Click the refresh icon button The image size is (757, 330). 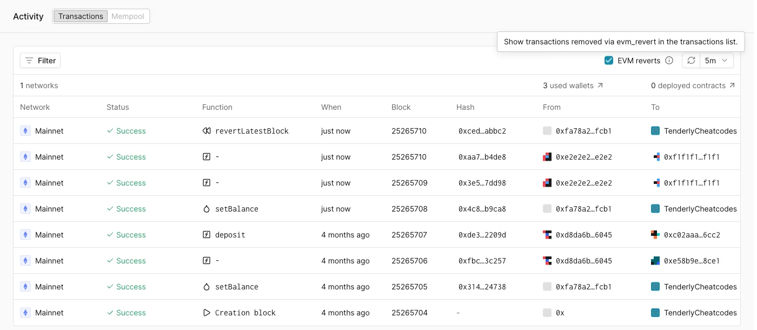pos(691,61)
